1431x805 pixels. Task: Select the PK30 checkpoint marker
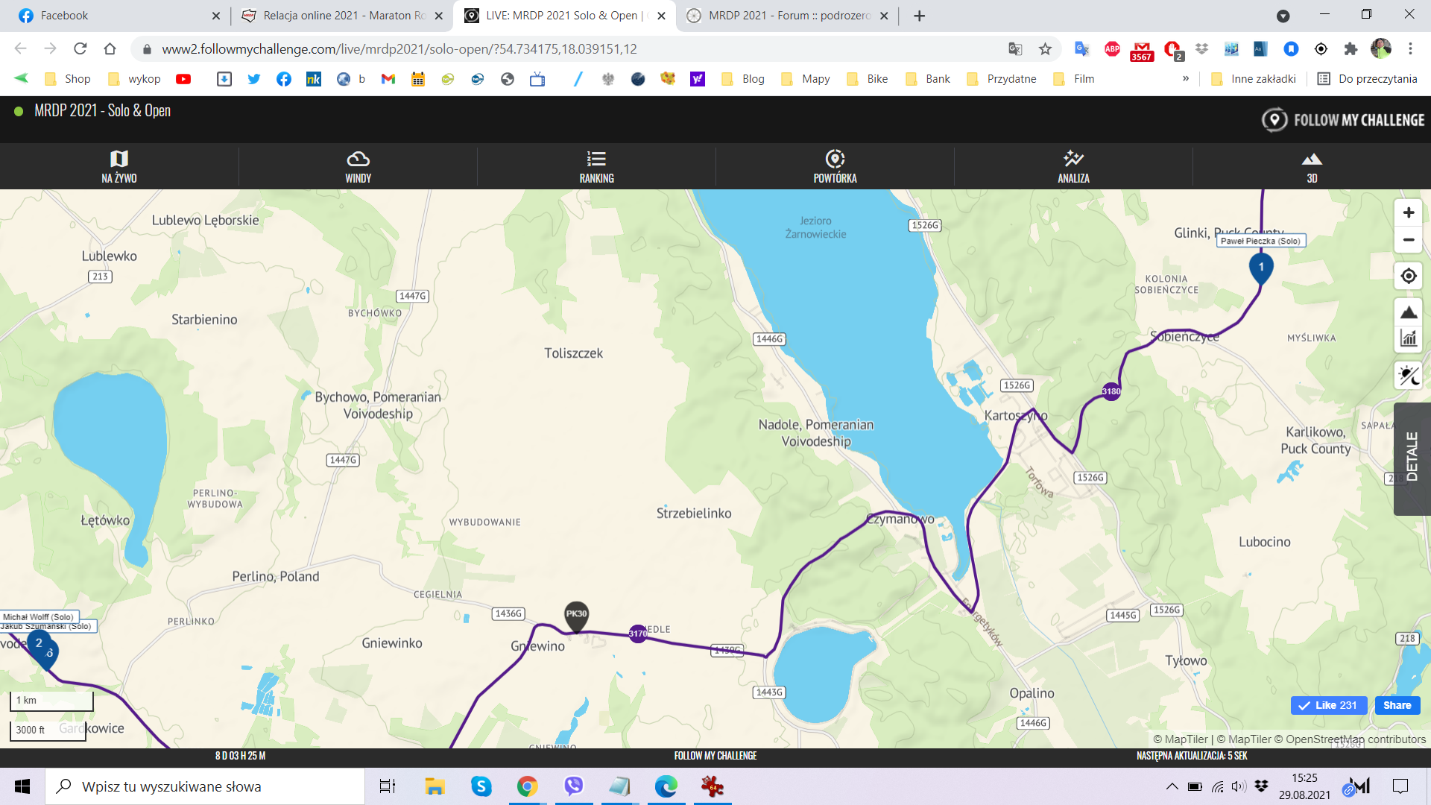[576, 616]
